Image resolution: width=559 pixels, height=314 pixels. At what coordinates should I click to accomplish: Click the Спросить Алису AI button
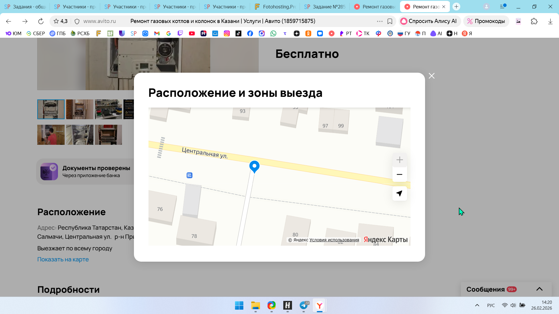click(429, 21)
